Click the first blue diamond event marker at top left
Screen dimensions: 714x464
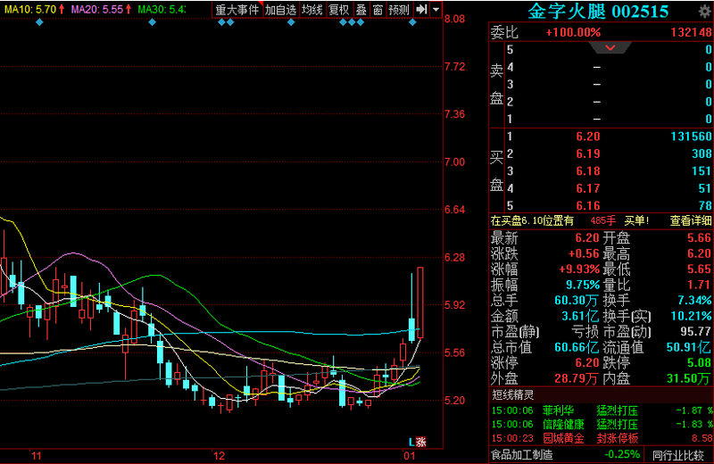39,22
